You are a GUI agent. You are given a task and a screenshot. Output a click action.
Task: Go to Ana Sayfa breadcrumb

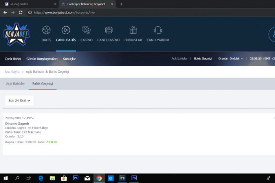click(12, 72)
